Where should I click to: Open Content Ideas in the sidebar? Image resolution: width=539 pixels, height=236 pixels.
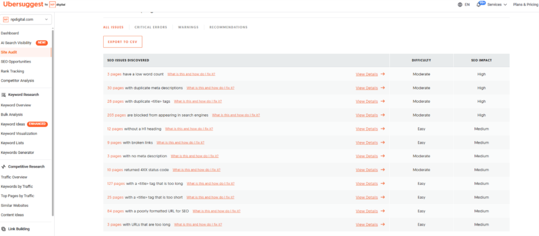pyautogui.click(x=12, y=215)
